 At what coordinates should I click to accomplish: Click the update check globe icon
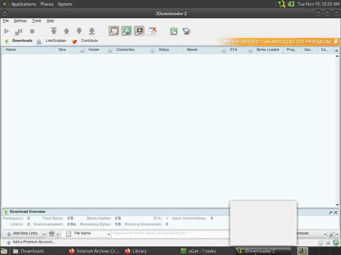186,31
